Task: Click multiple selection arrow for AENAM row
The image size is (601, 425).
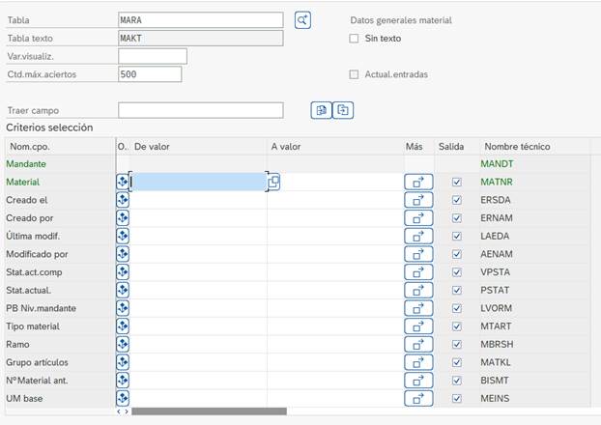Action: [418, 254]
